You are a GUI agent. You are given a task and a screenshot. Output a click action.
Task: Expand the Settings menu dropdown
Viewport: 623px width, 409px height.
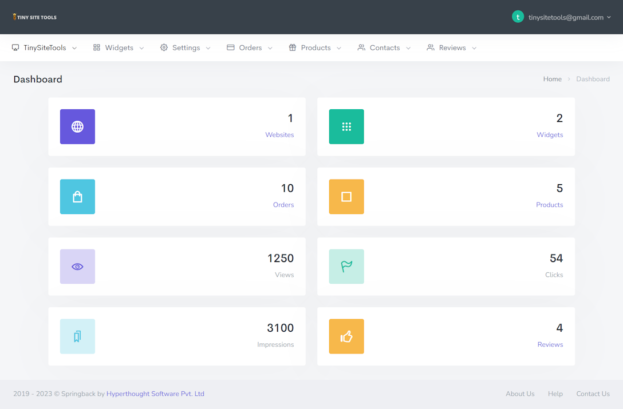(x=186, y=48)
